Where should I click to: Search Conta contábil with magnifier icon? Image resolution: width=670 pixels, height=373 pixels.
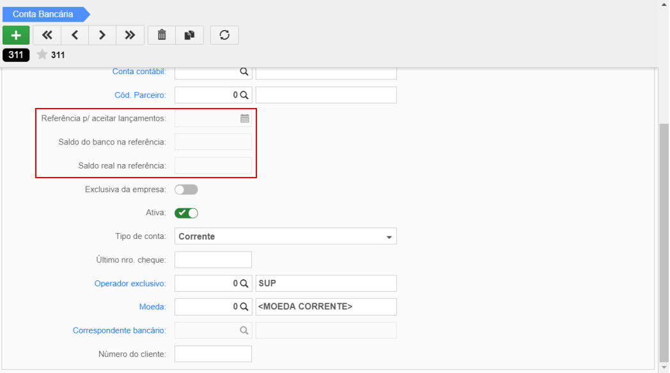click(x=244, y=72)
